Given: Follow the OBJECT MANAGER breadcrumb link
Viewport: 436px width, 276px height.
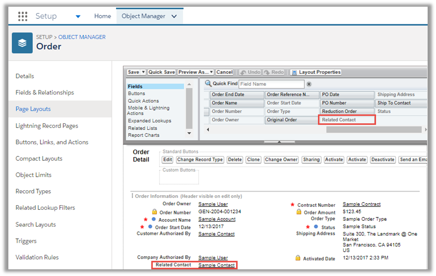Looking at the screenshot, I should pyautogui.click(x=82, y=37).
